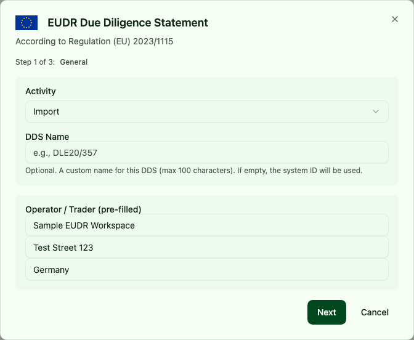The image size is (414, 340).
Task: Click the Activity dropdown chevron arrow
Action: point(376,111)
